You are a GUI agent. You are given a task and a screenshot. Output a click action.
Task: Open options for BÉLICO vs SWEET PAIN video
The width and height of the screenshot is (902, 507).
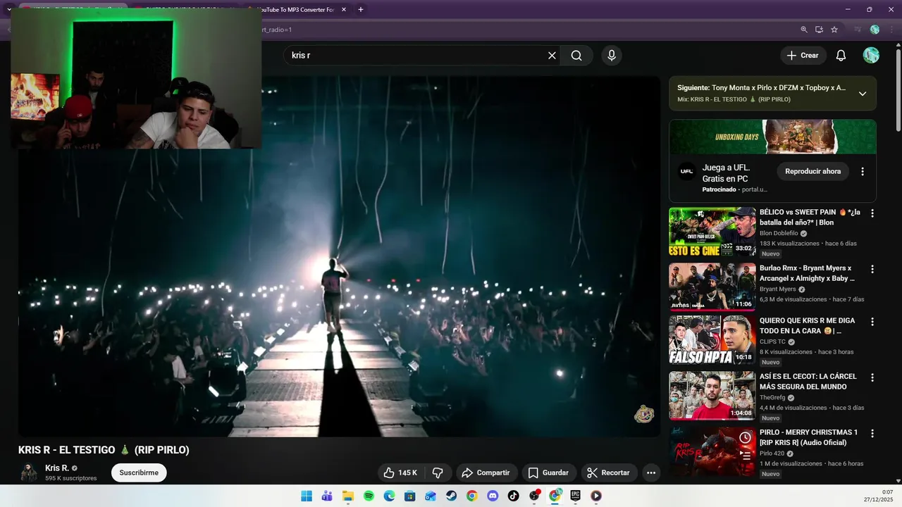pyautogui.click(x=872, y=213)
